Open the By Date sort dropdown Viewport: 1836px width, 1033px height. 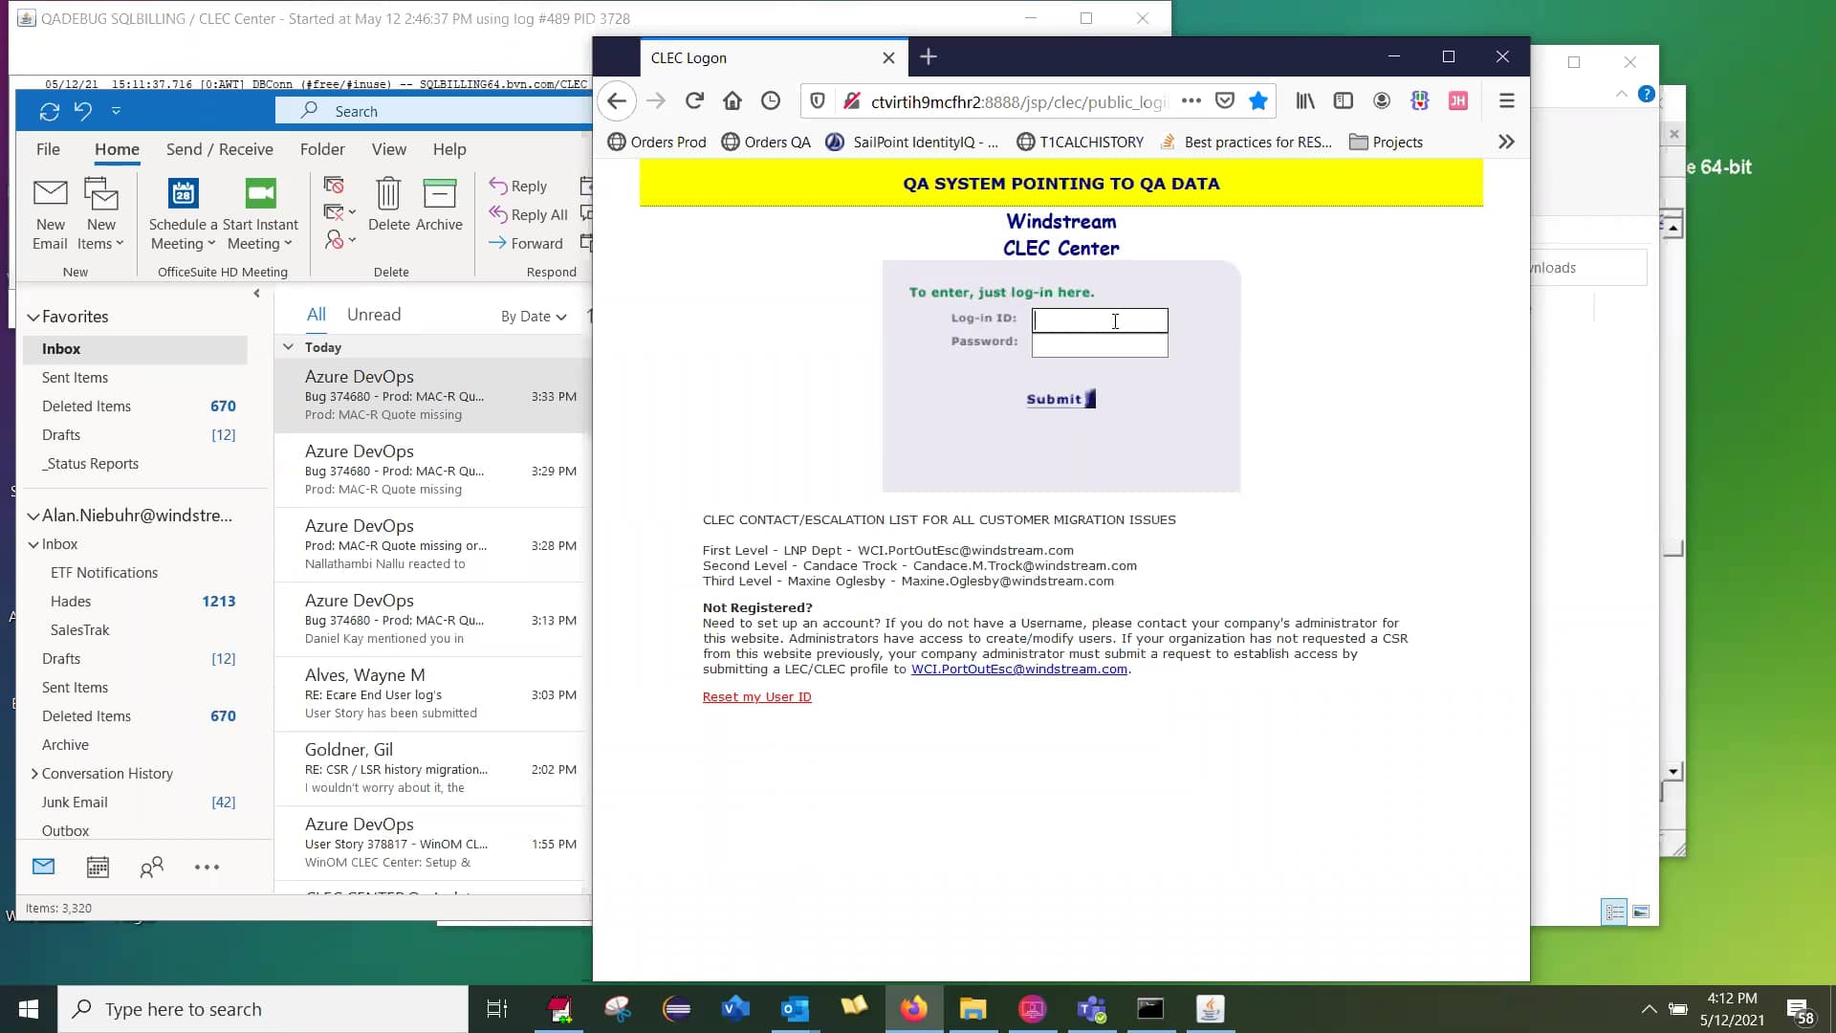(532, 316)
